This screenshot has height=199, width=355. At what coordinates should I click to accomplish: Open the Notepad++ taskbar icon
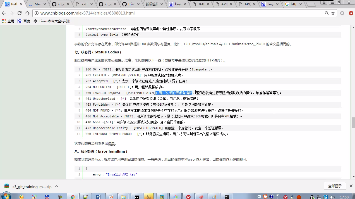pos(86,197)
